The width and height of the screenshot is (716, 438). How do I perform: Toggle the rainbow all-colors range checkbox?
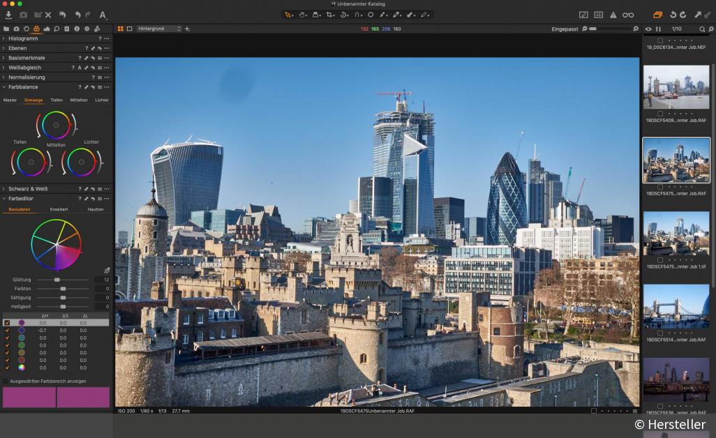(x=7, y=368)
